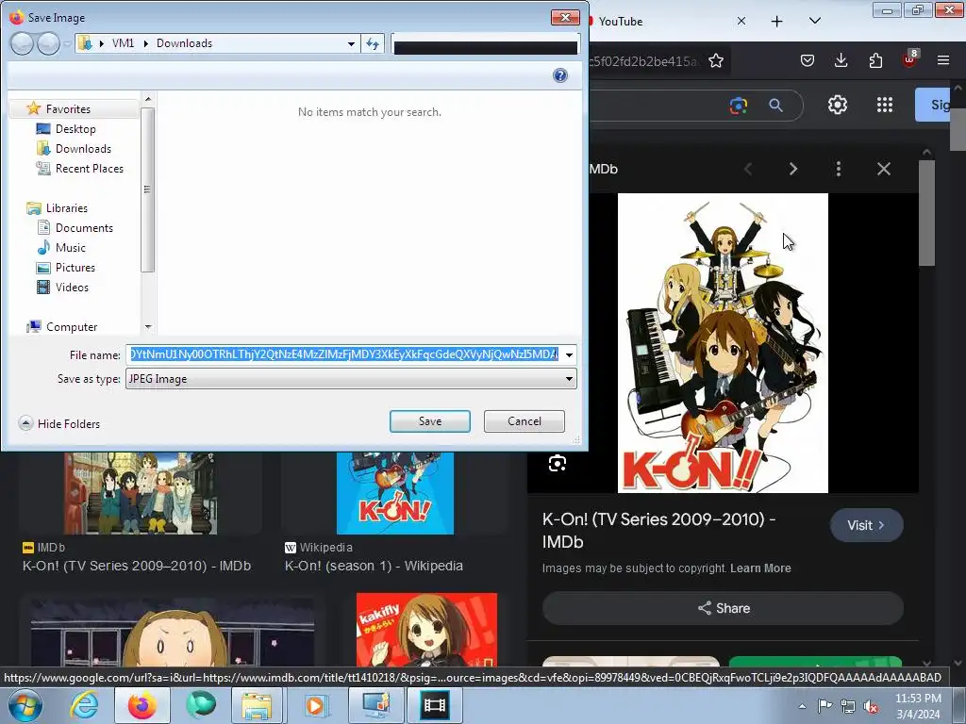Expand the address bar path dropdown
Screen dimensions: 966x724
tap(351, 43)
